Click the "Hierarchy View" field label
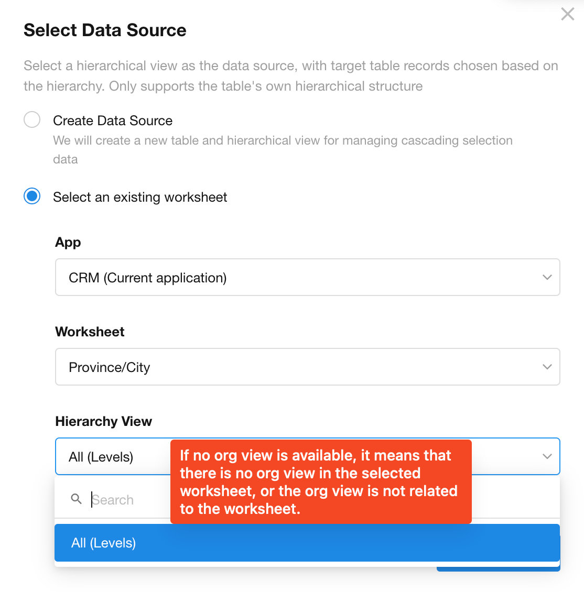This screenshot has width=584, height=592. pyautogui.click(x=103, y=421)
